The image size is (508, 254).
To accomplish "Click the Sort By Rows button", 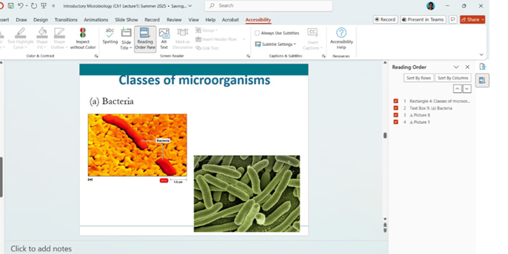I will (x=418, y=77).
